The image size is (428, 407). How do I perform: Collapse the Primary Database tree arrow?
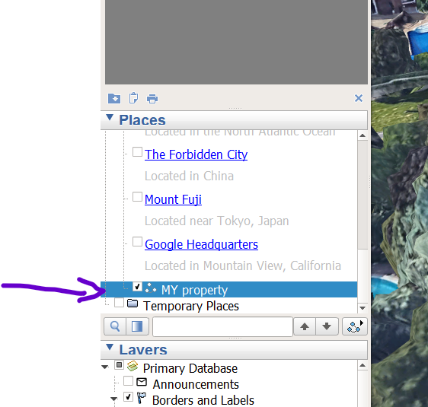pos(105,367)
